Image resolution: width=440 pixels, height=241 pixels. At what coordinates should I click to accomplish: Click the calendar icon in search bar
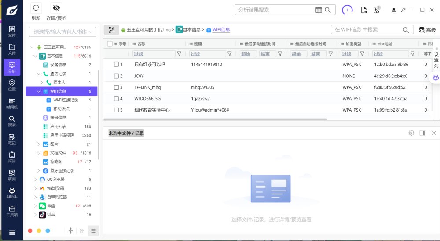[319, 10]
